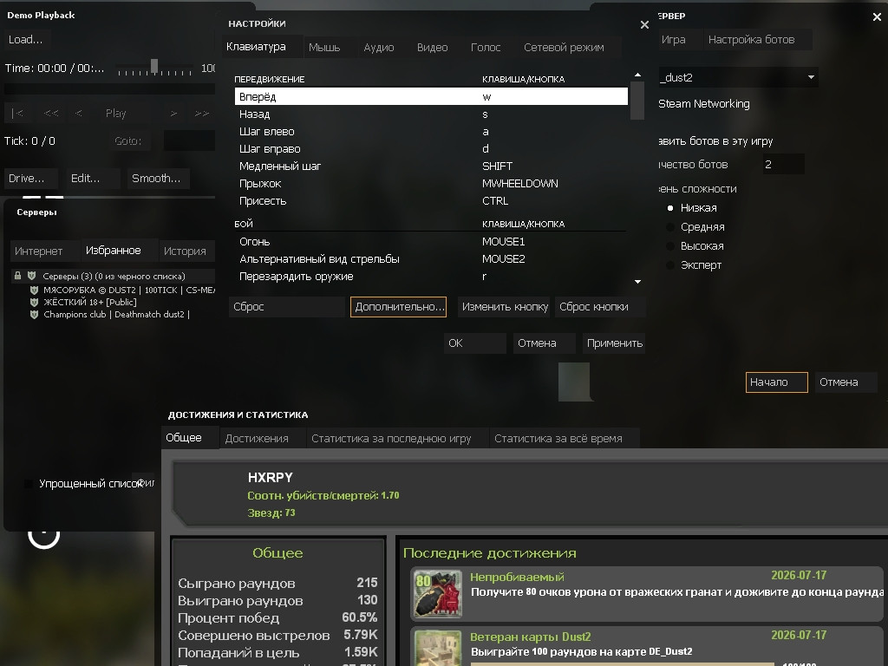Screen dimensions: 888x666
Task: Click the lock icon in server list header
Action: pos(17,276)
